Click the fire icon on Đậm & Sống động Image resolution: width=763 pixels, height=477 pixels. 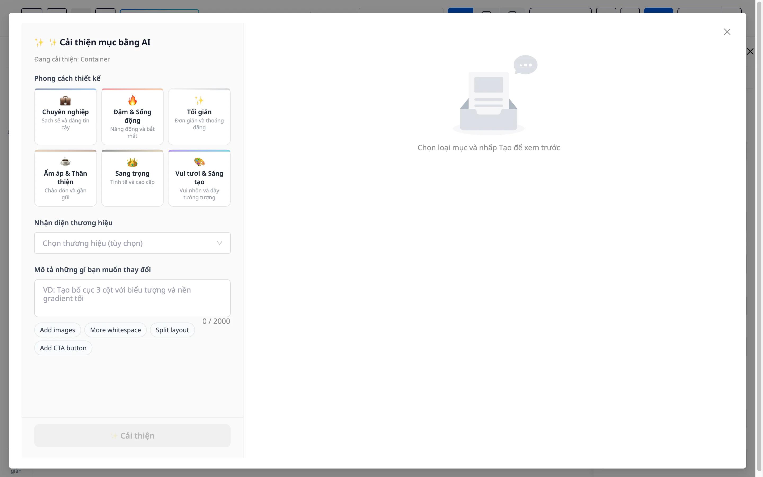[132, 100]
